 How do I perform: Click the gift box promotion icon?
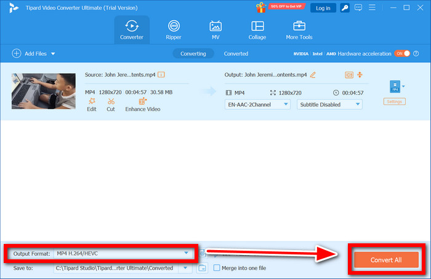click(261, 7)
